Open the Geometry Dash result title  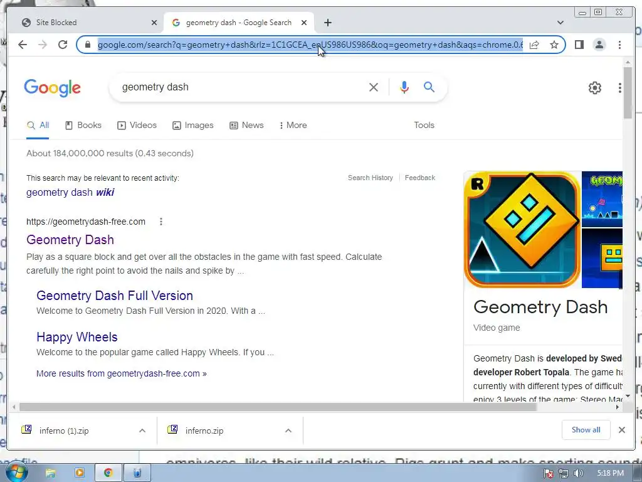click(x=70, y=240)
